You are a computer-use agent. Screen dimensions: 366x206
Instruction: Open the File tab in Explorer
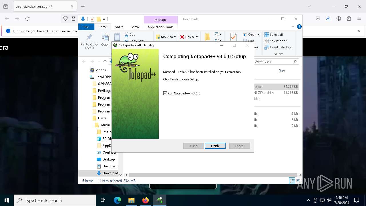(86, 27)
